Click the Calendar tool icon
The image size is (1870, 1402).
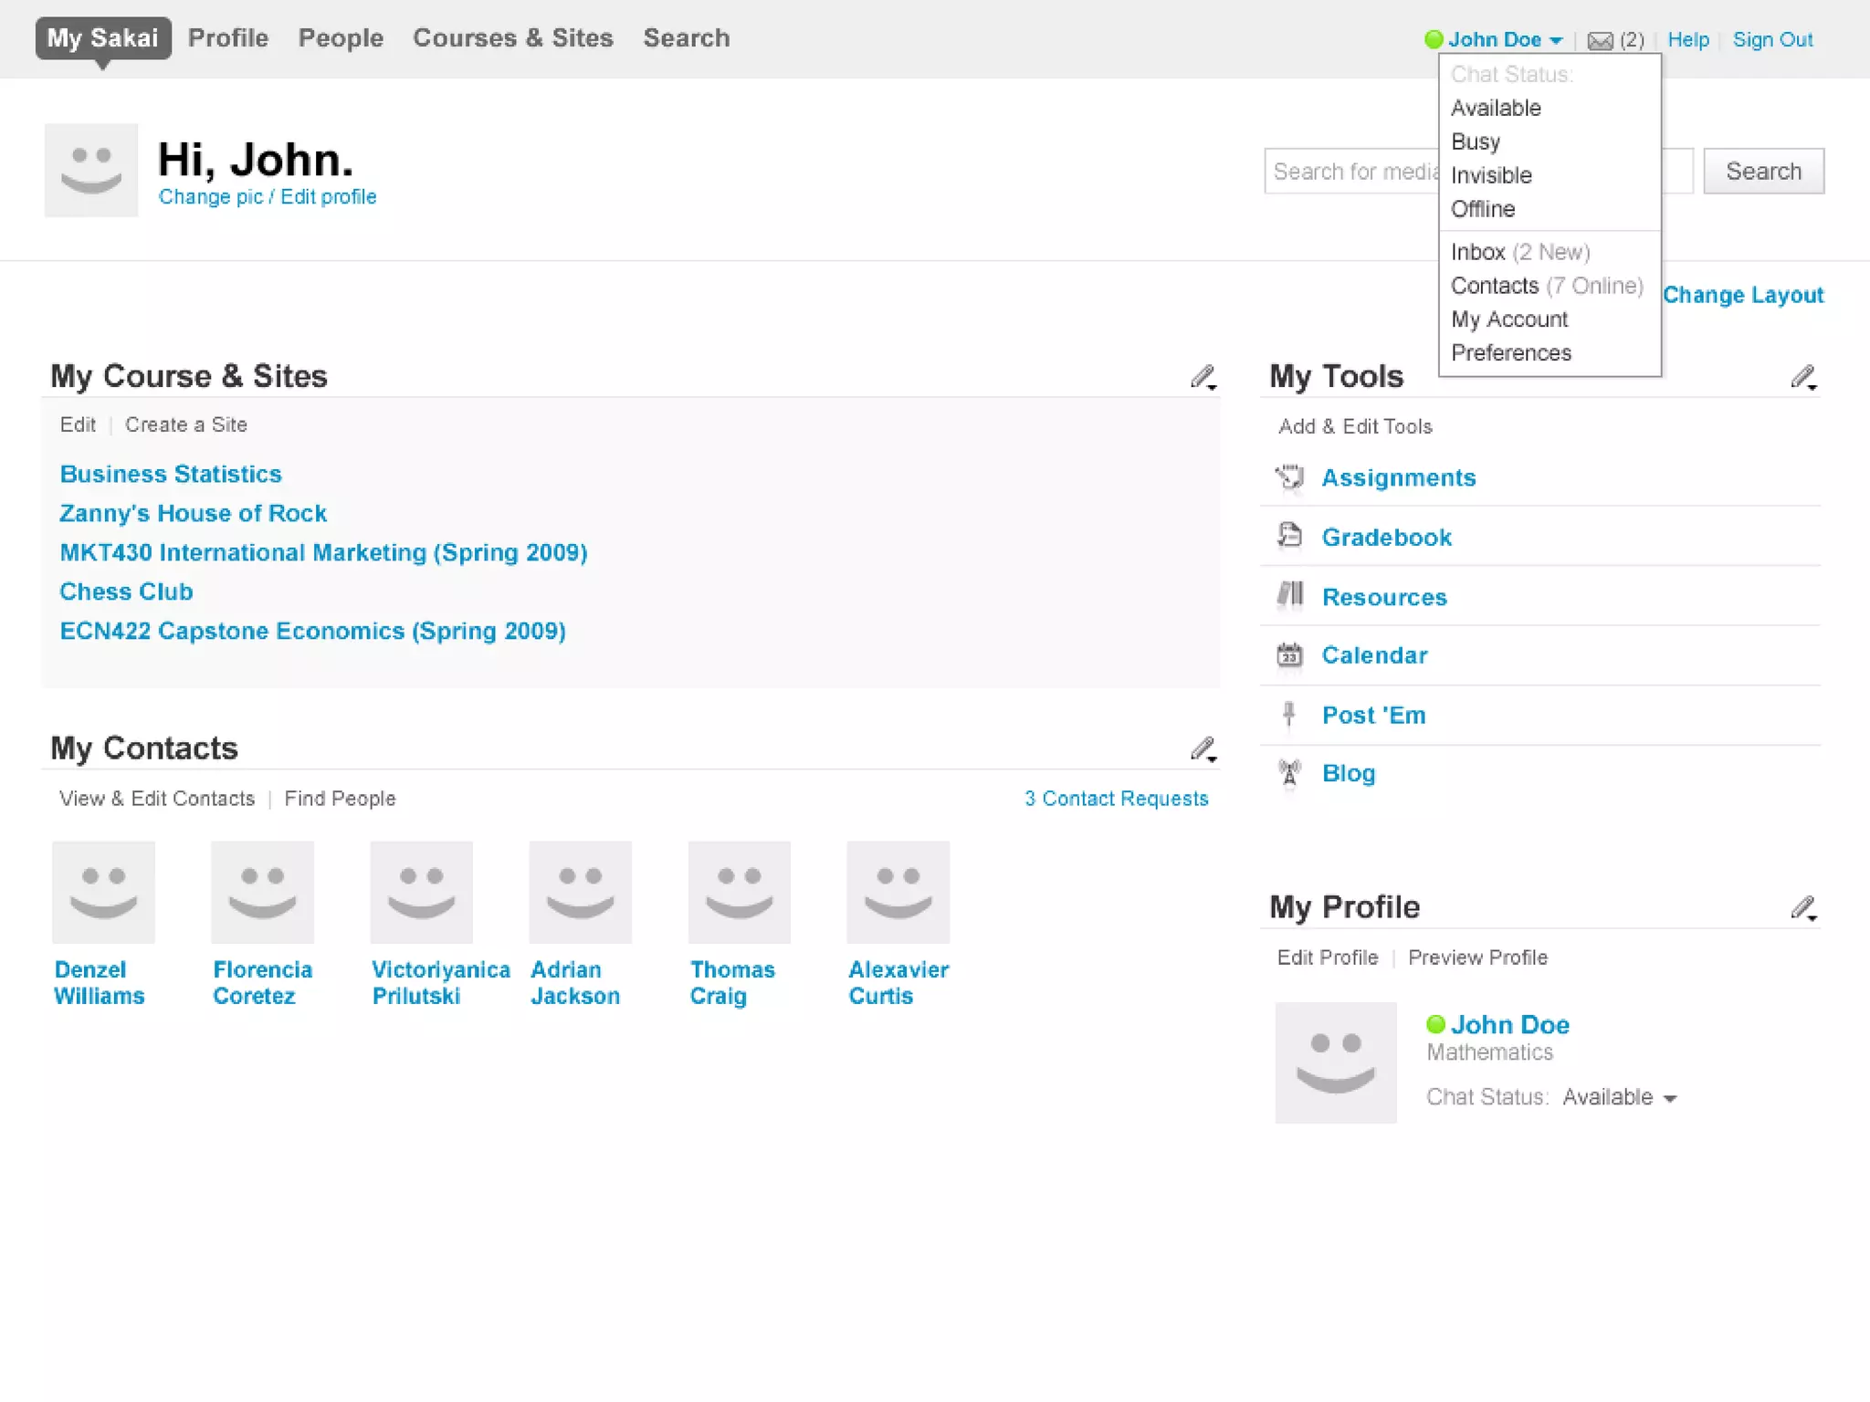point(1289,655)
